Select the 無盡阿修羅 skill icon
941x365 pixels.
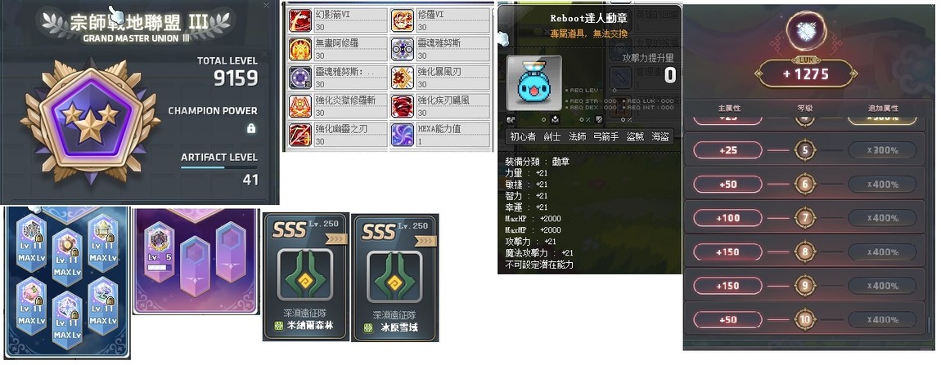pos(300,49)
